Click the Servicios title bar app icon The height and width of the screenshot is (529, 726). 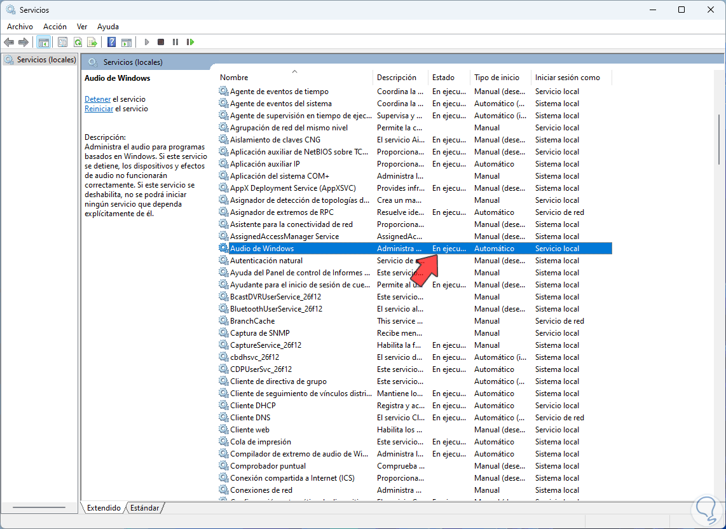point(10,10)
